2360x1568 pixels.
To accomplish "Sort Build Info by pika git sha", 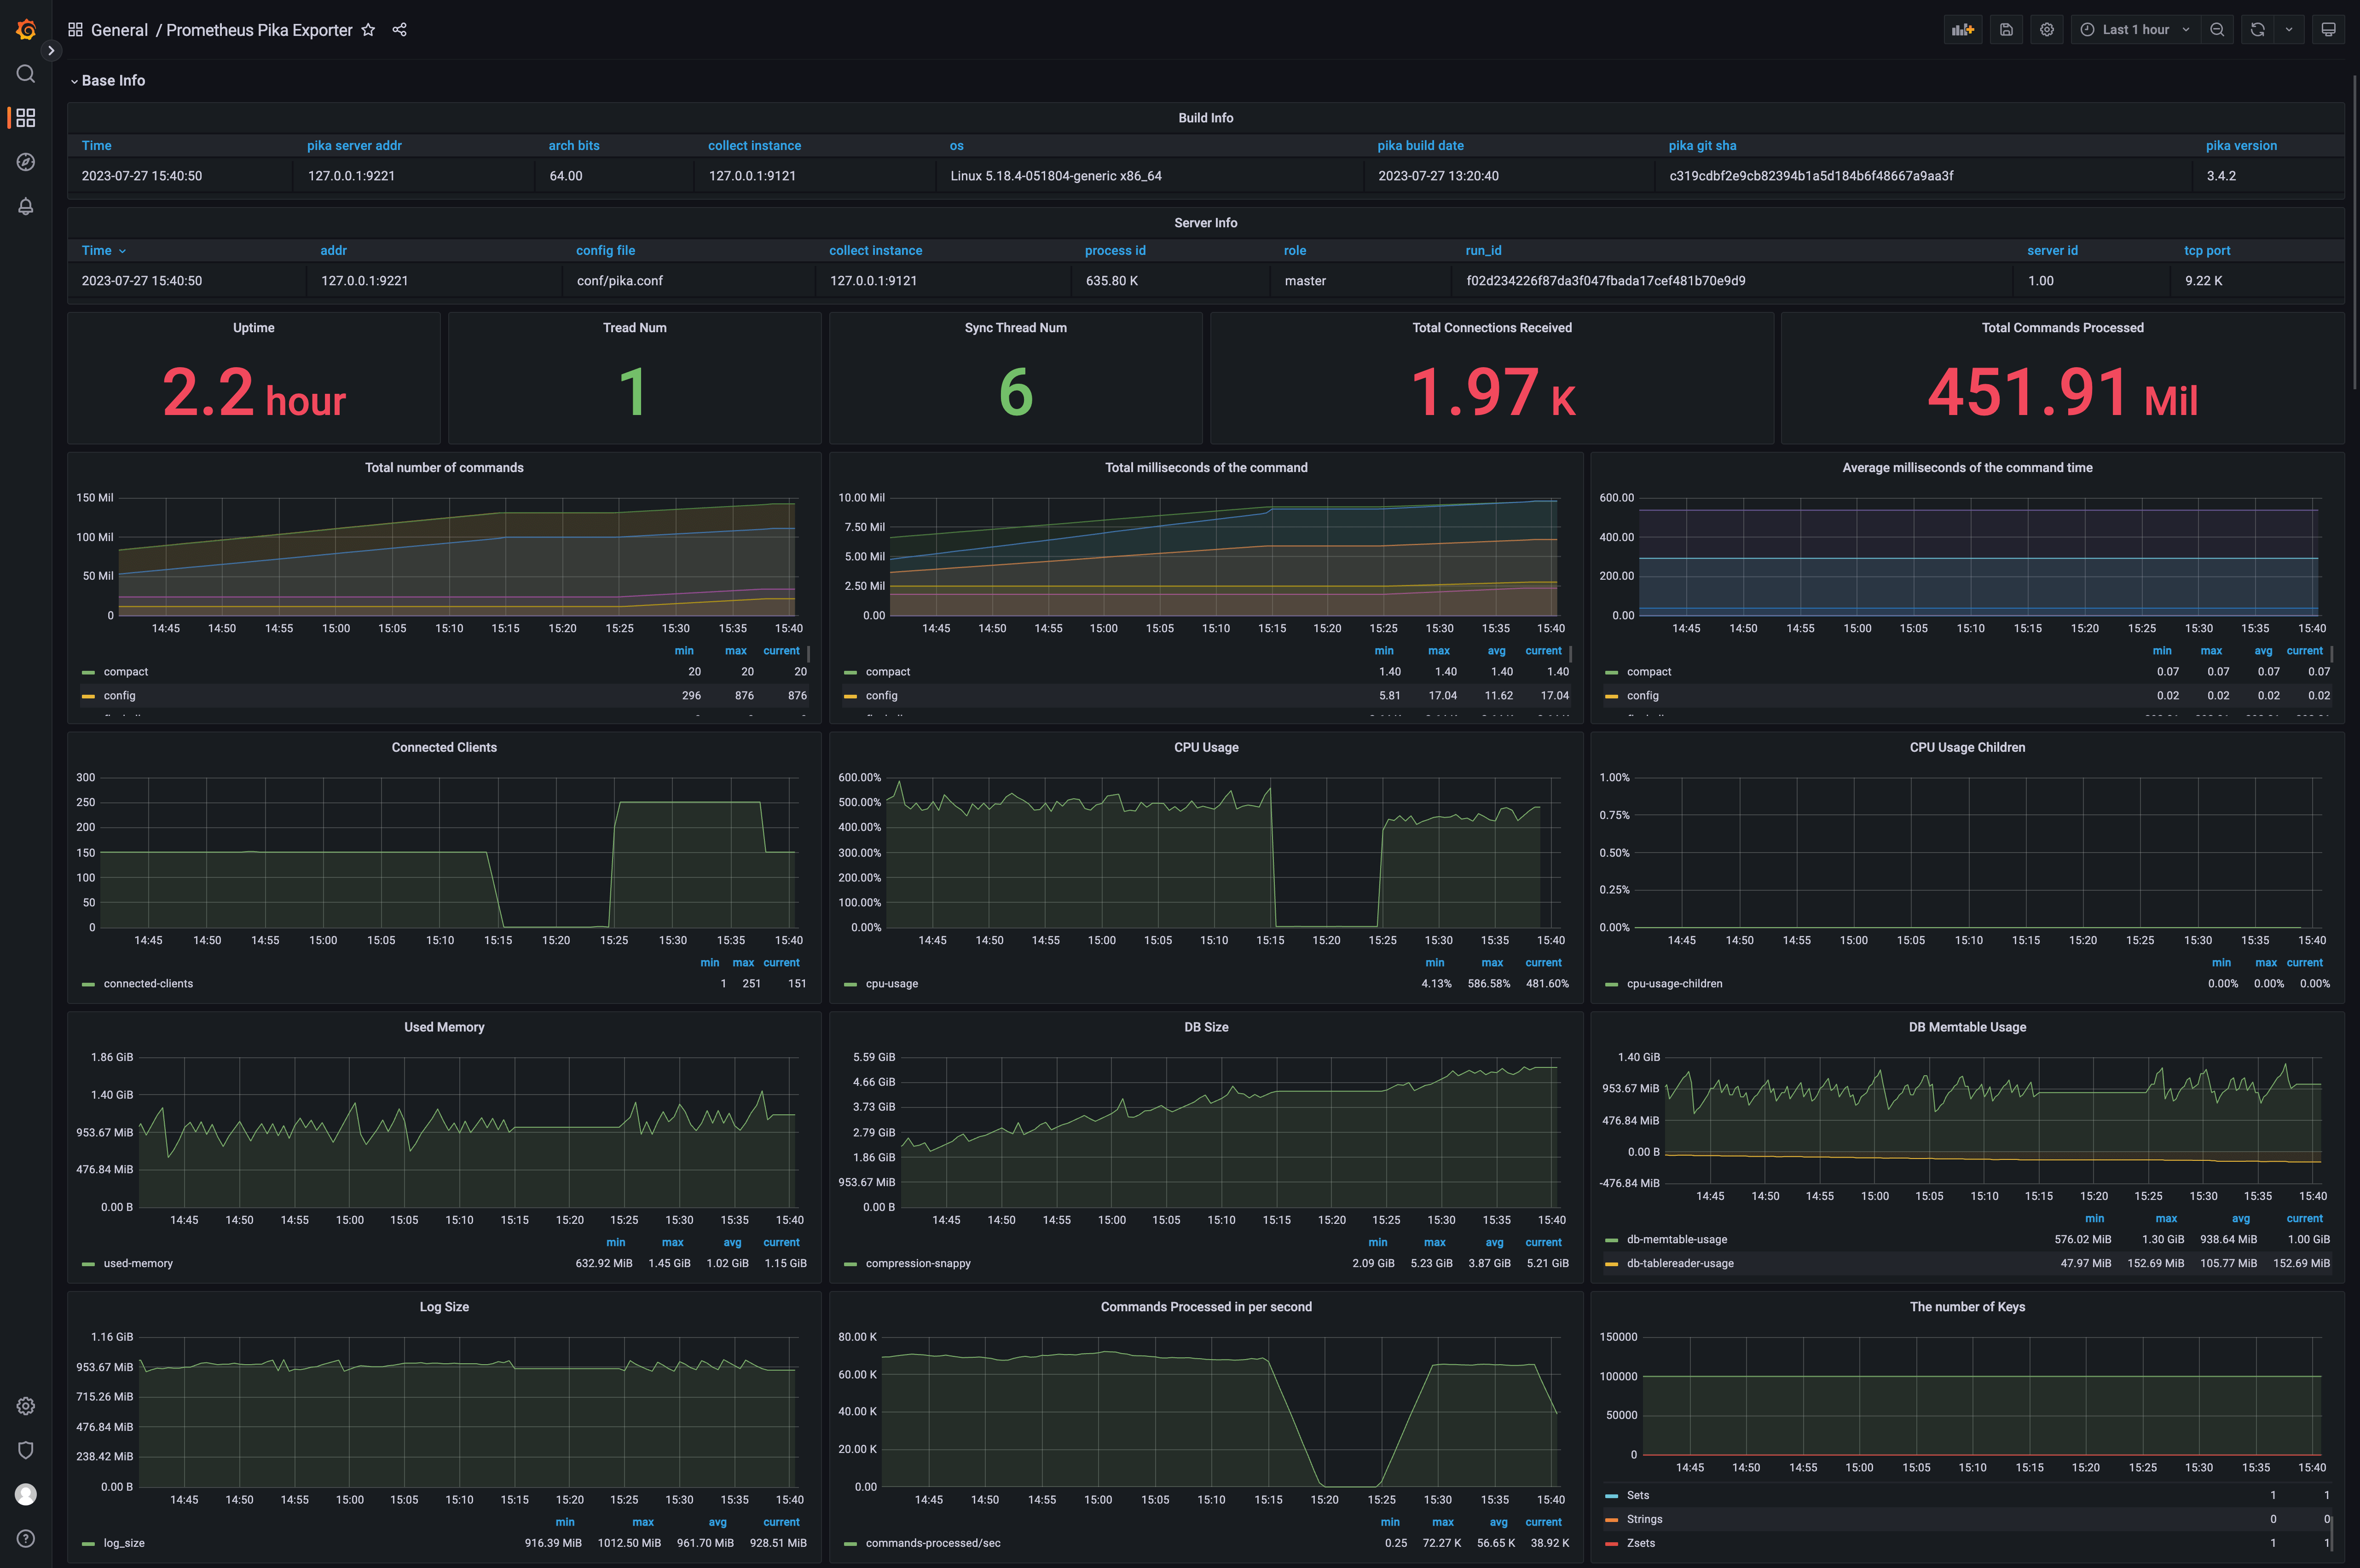I will pyautogui.click(x=1702, y=146).
